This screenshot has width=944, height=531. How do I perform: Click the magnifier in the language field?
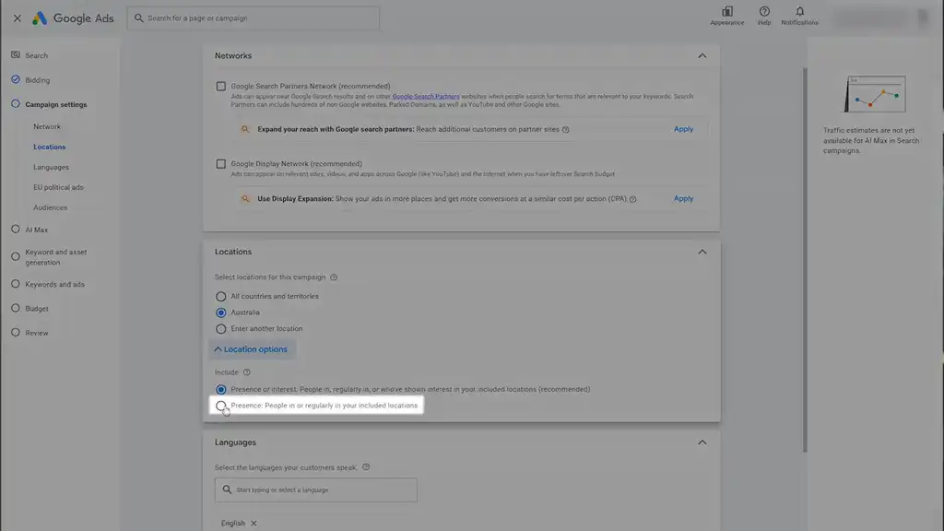point(227,490)
